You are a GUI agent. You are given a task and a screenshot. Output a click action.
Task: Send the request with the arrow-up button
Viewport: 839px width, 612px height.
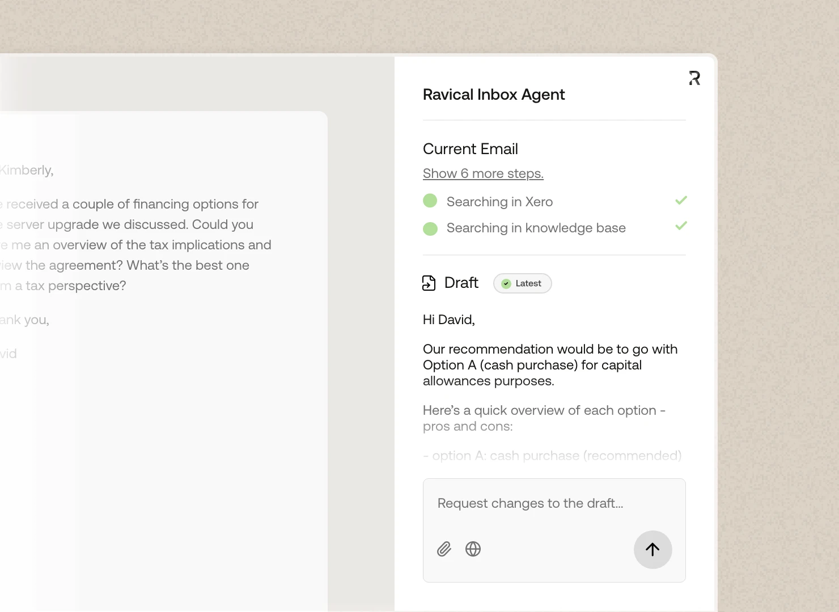click(652, 549)
